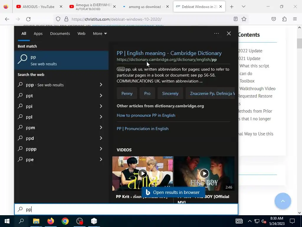Reload the current page
The width and height of the screenshot is (302, 227).
point(28,19)
